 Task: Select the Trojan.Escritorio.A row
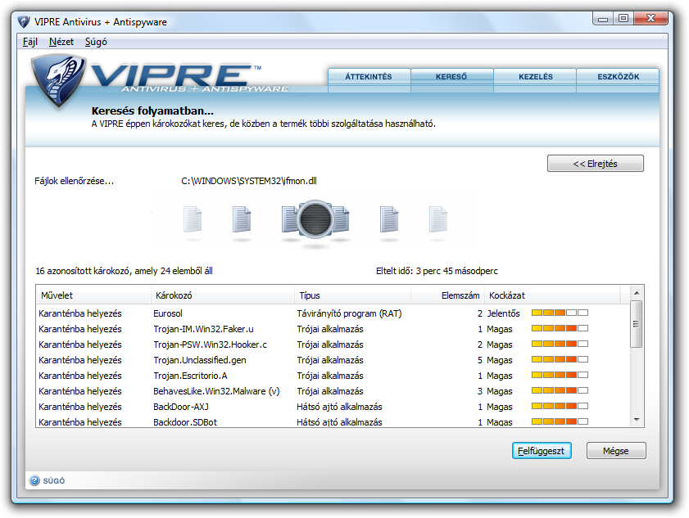[333, 376]
